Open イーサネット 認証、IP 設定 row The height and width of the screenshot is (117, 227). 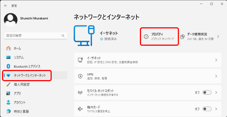148,60
